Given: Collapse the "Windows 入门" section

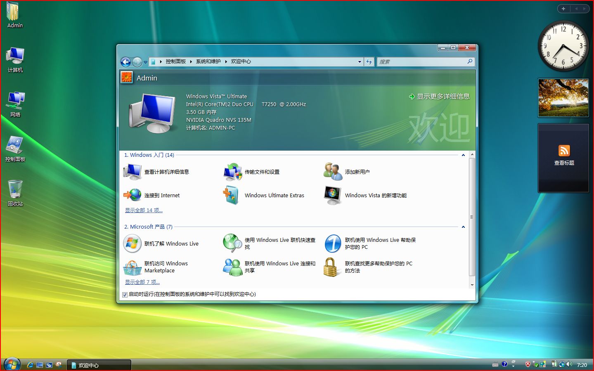Looking at the screenshot, I should [x=463, y=155].
